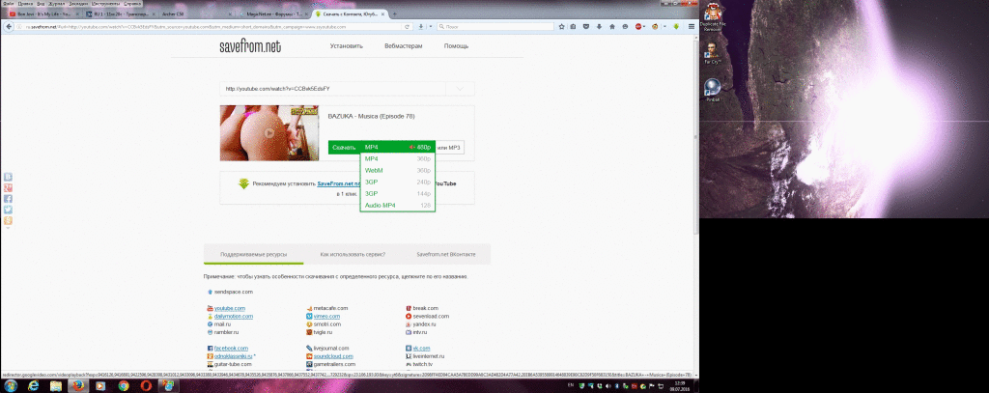Click the YouTube URL input field
The image size is (989, 393).
pos(332,89)
